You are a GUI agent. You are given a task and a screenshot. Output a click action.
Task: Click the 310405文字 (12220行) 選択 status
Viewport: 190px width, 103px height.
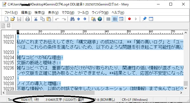[x=65, y=100]
